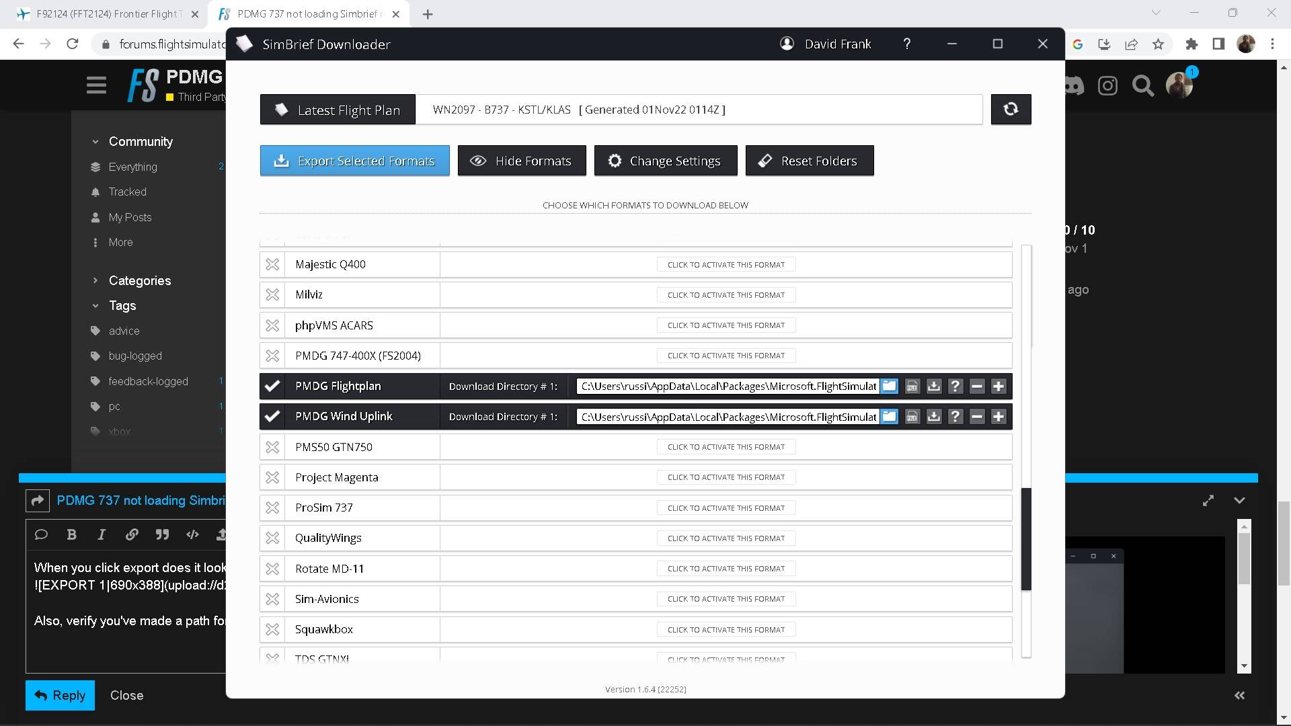Hide preview pane with double chevron
1291x726 pixels.
[1239, 695]
